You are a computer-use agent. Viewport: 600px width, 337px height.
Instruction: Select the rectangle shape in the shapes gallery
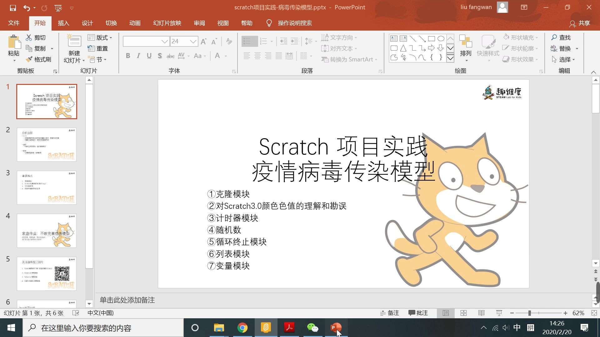tap(432, 39)
